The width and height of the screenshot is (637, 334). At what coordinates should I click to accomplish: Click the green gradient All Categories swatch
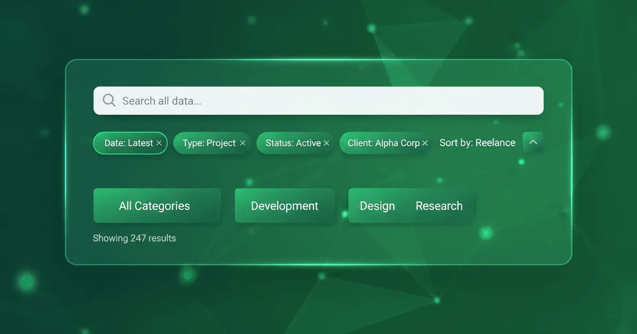click(157, 206)
